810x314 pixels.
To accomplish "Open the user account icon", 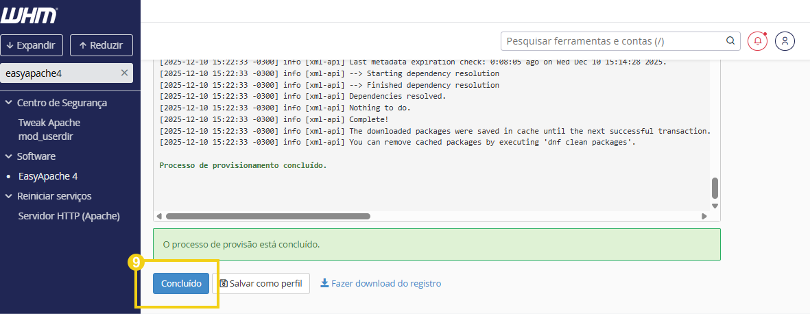I will pyautogui.click(x=785, y=41).
